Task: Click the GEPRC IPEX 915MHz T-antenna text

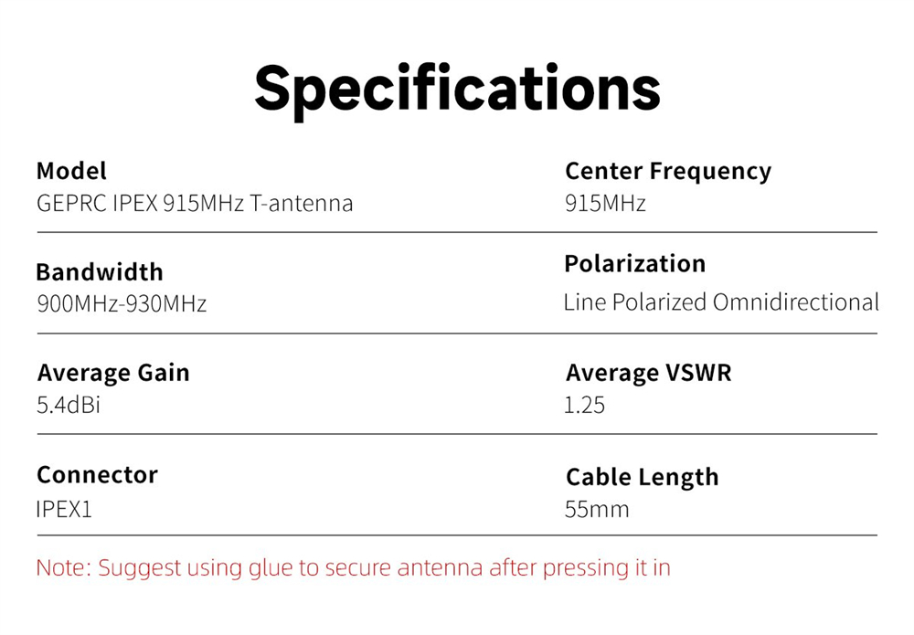Action: [195, 203]
